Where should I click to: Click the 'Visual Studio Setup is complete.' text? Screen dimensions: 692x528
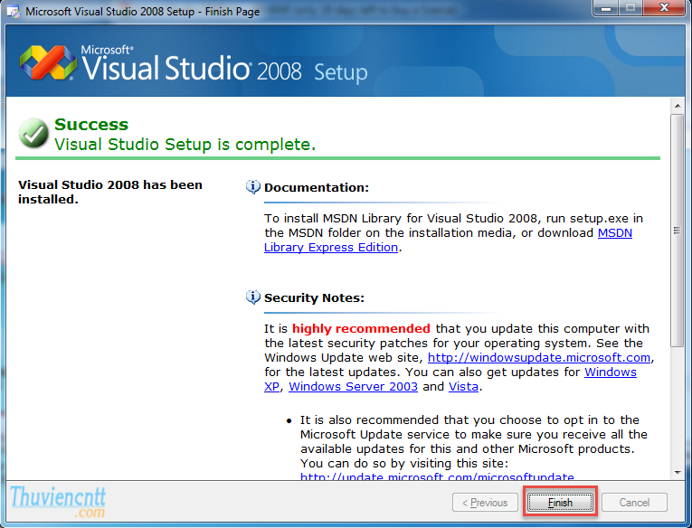coord(185,145)
